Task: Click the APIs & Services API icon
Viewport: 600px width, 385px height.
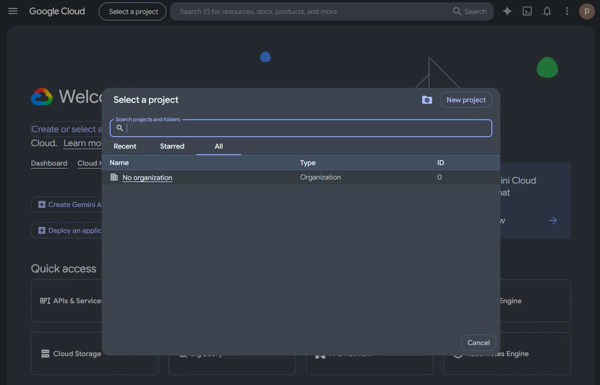Action: [45, 301]
